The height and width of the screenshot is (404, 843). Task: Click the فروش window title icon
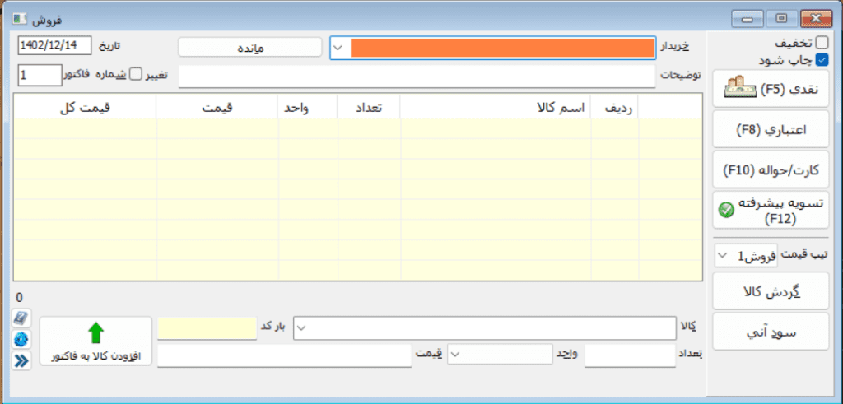click(x=20, y=20)
